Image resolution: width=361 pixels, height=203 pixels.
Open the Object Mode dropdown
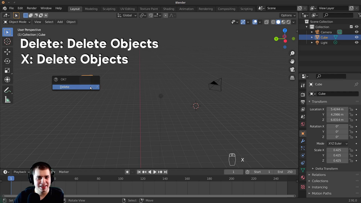[17, 22]
